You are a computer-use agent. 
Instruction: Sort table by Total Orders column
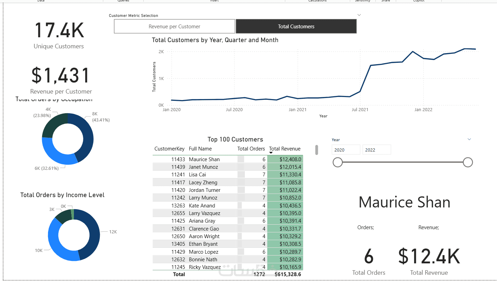(x=251, y=149)
